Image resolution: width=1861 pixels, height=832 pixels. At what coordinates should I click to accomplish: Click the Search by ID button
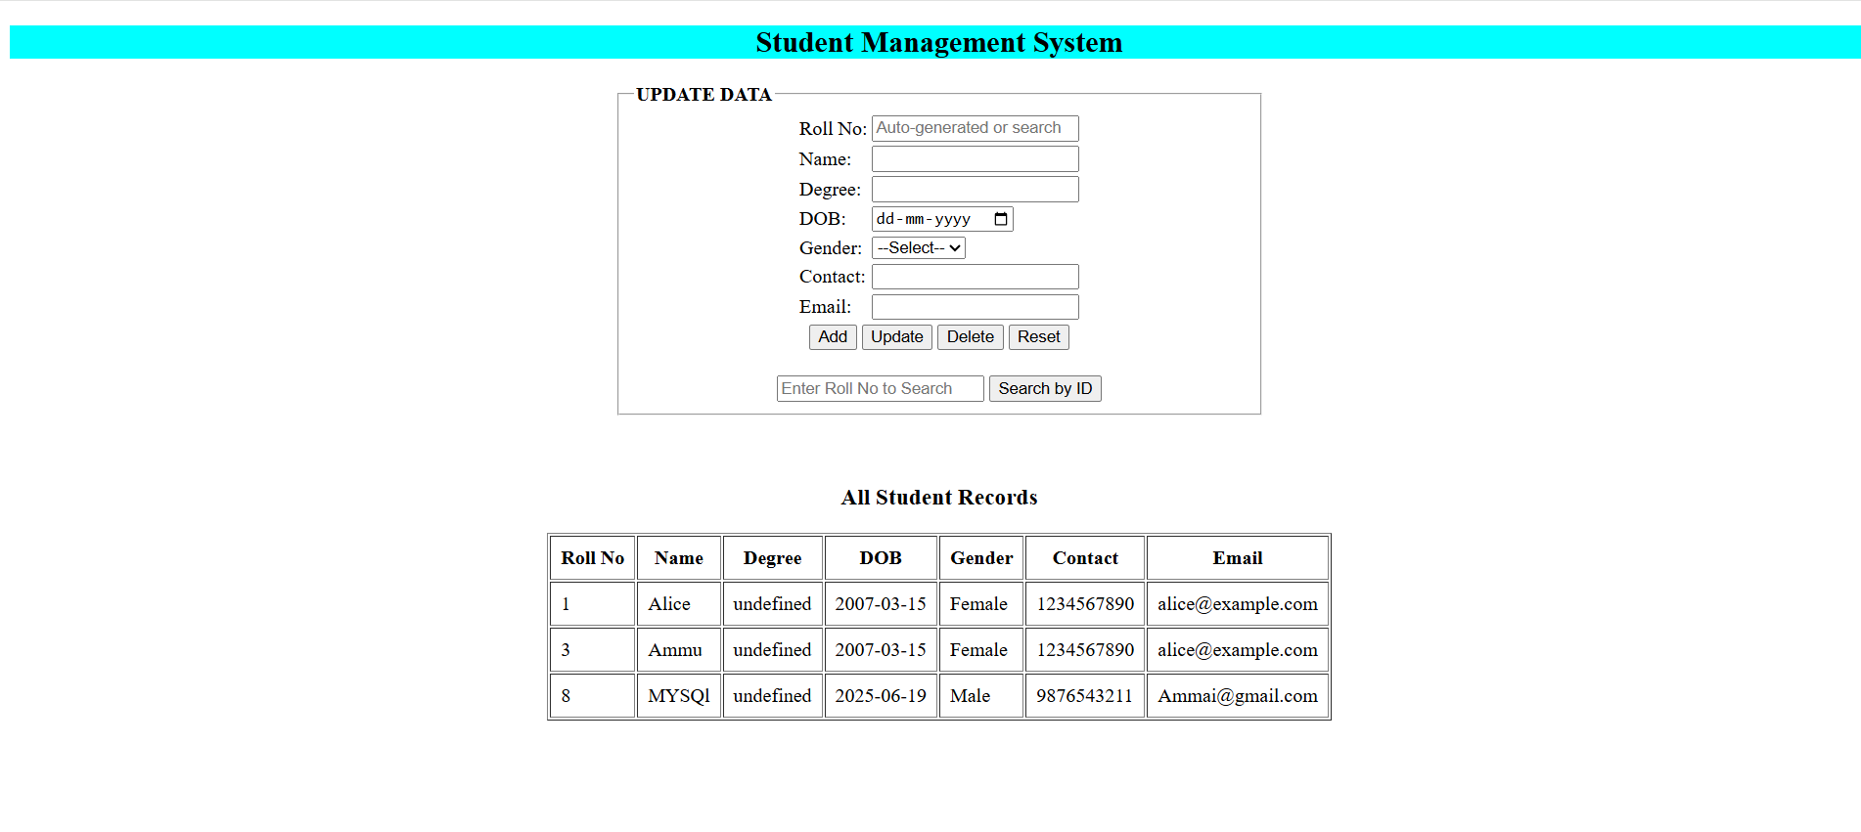[1045, 389]
